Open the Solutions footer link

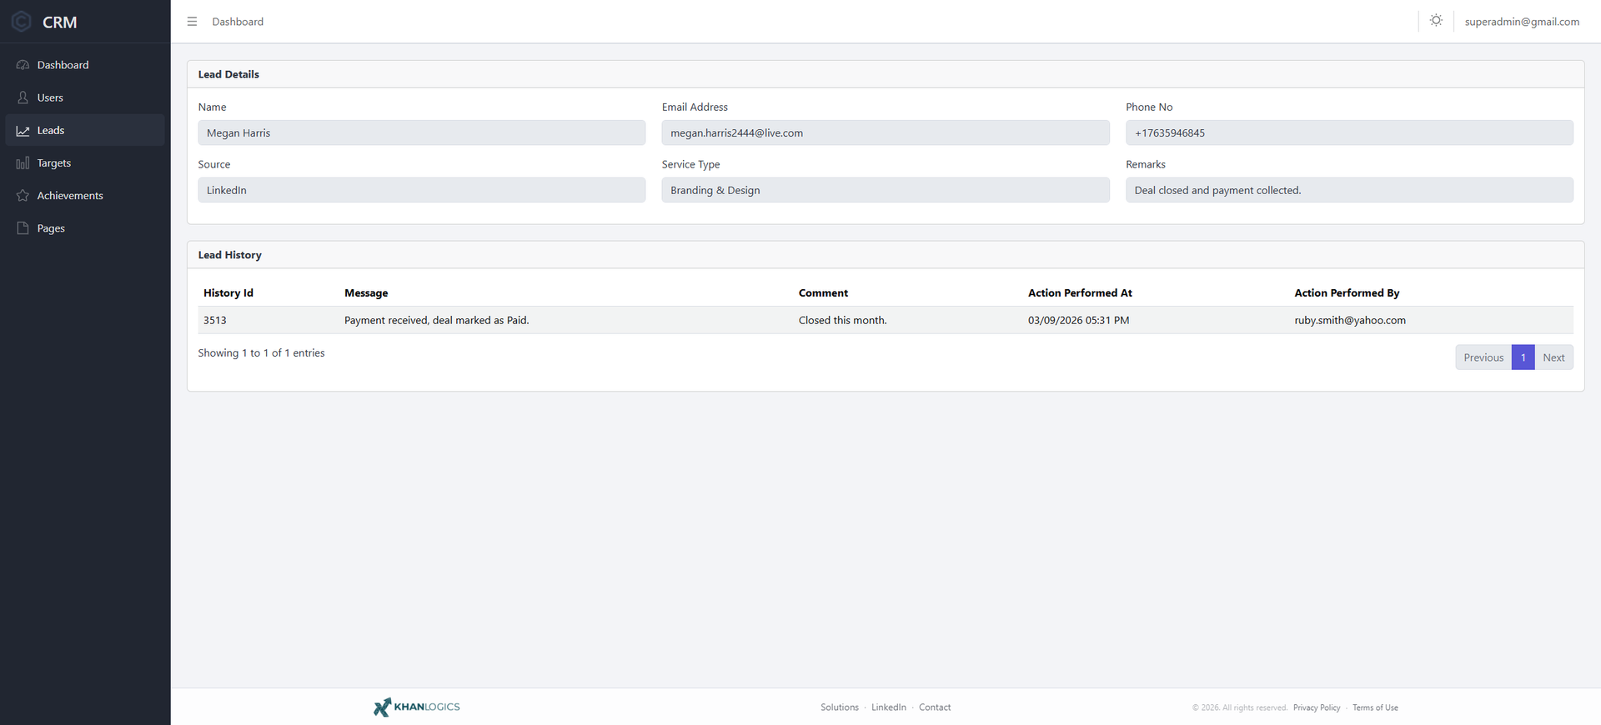[x=839, y=707]
